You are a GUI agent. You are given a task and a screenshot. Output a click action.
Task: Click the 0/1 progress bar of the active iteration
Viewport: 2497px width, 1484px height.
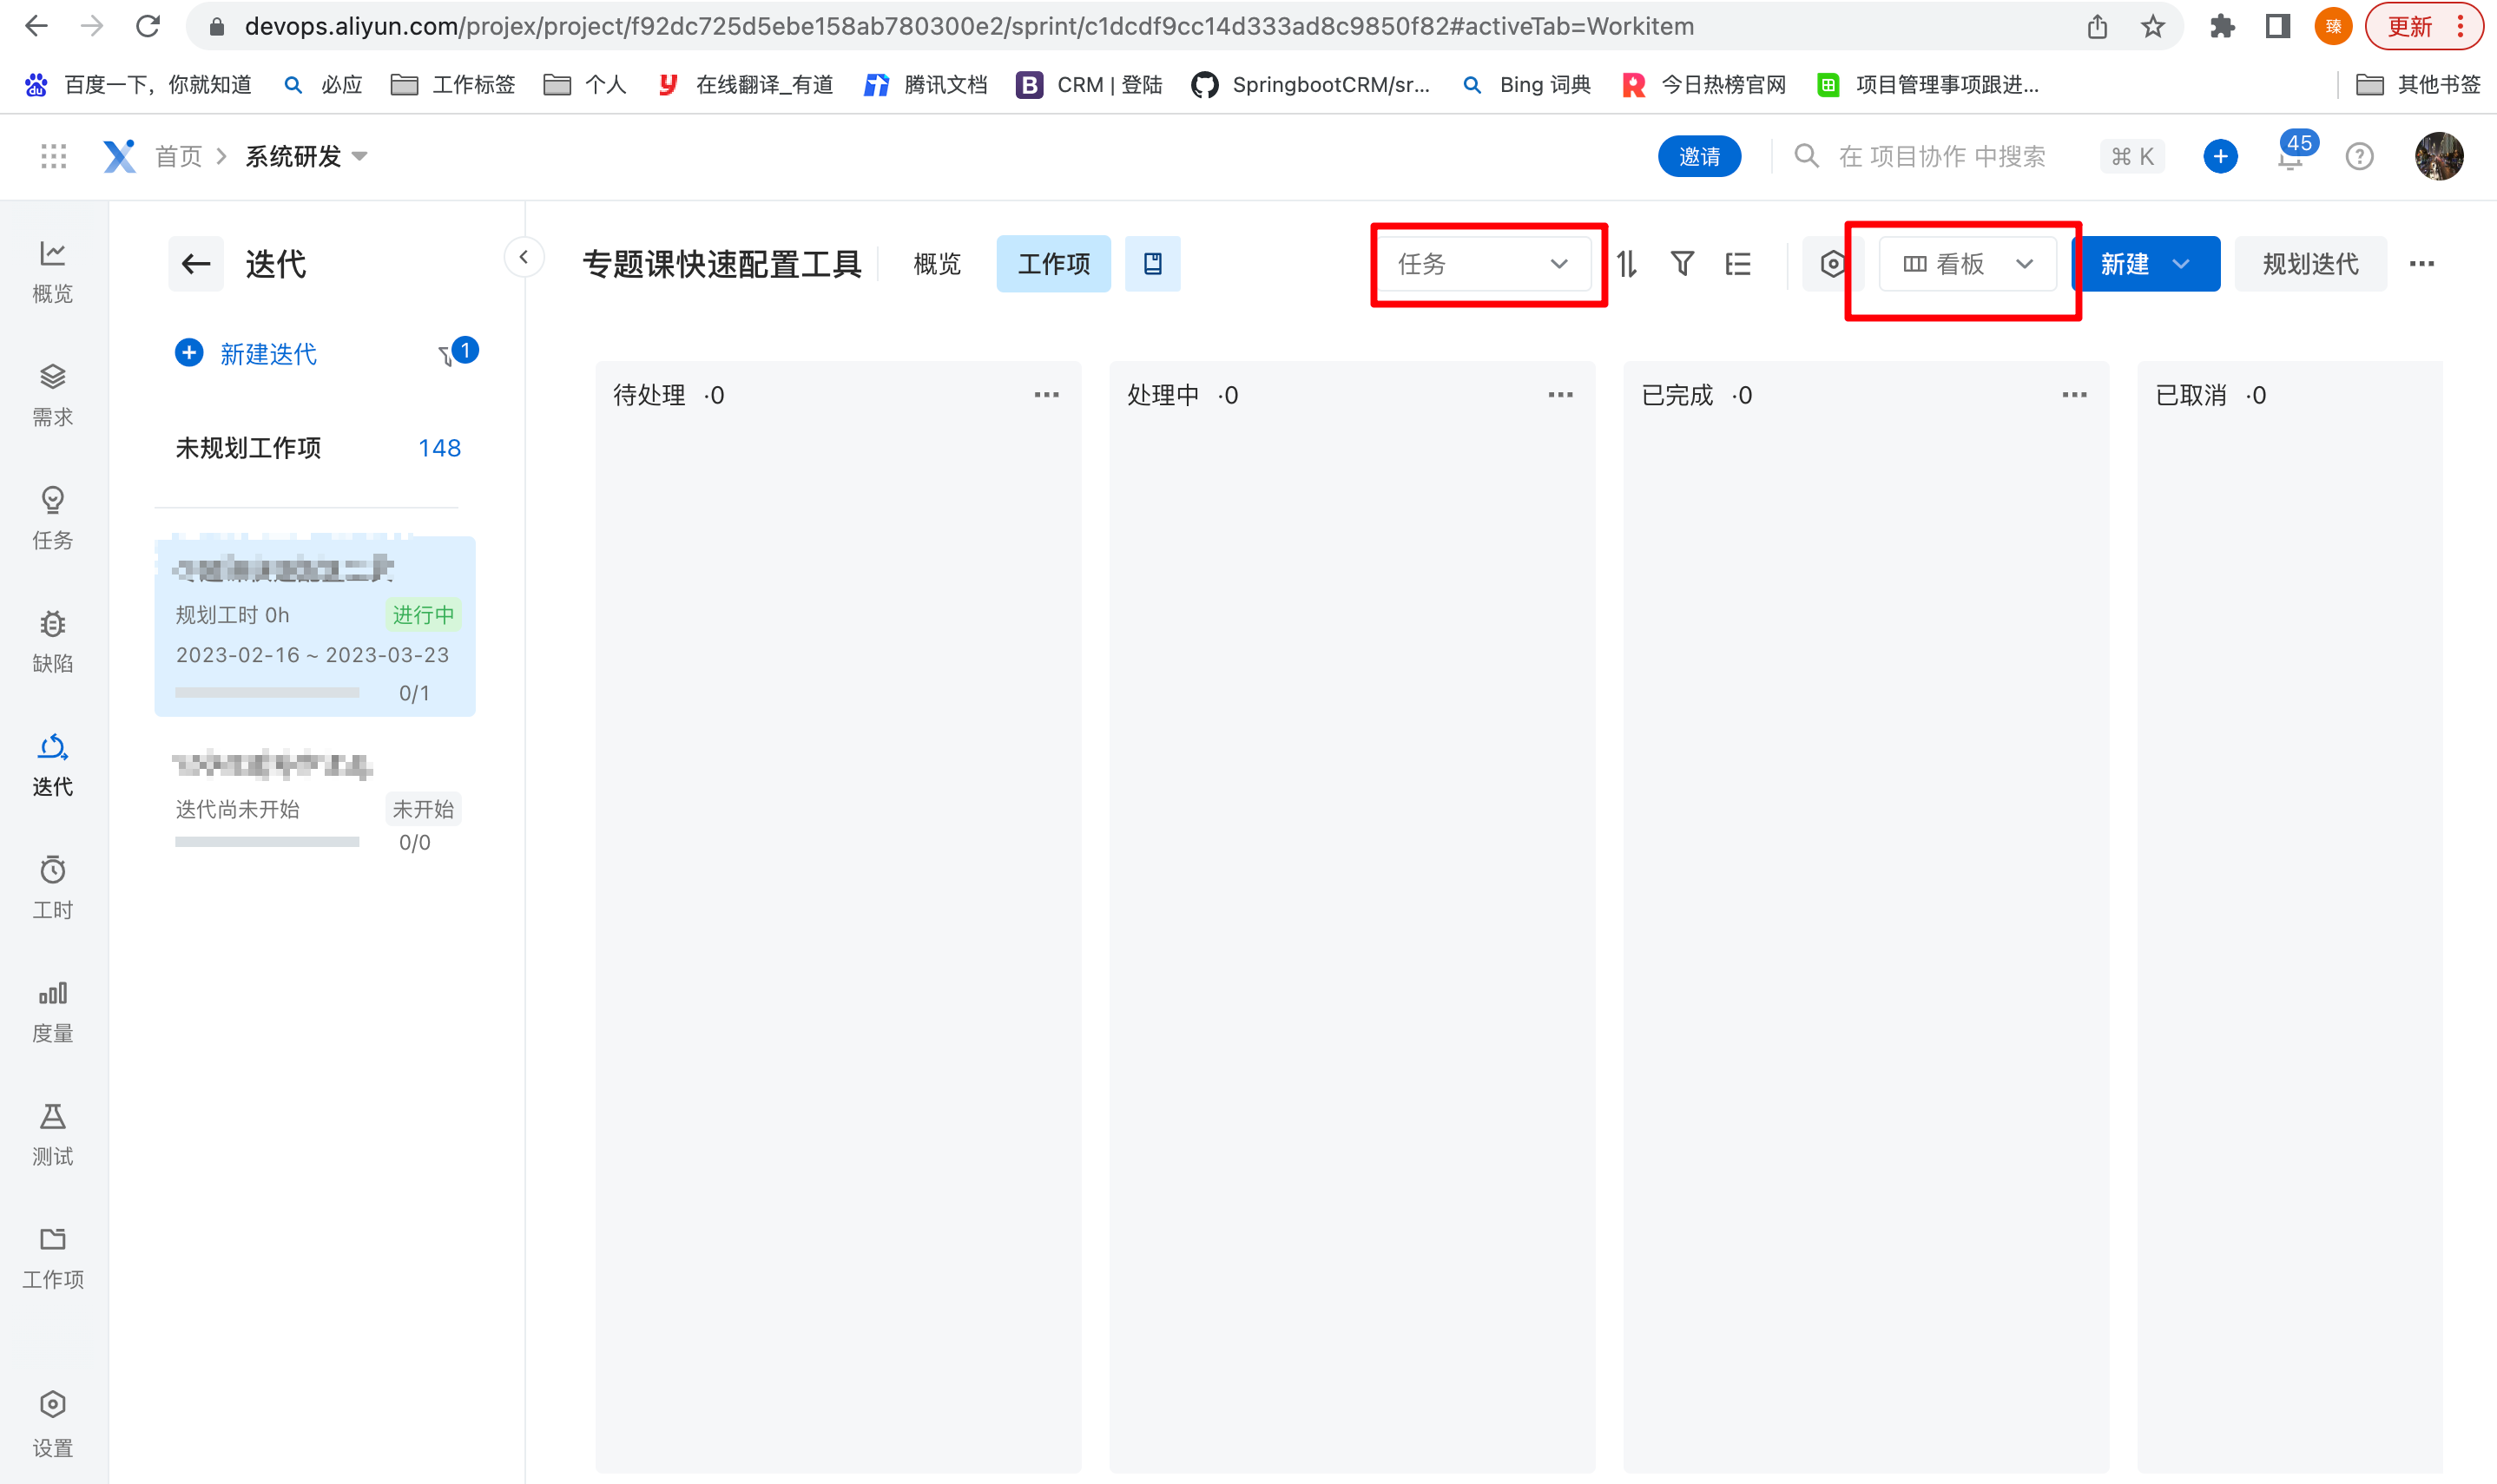click(267, 692)
